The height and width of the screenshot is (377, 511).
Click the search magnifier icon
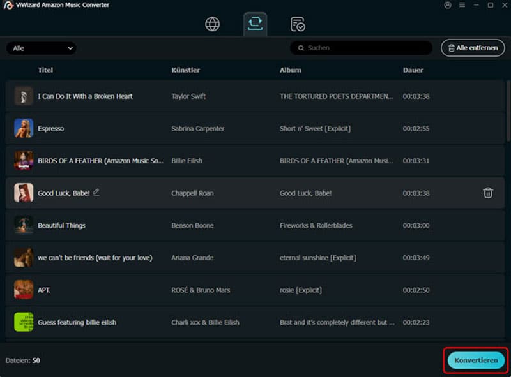[301, 48]
